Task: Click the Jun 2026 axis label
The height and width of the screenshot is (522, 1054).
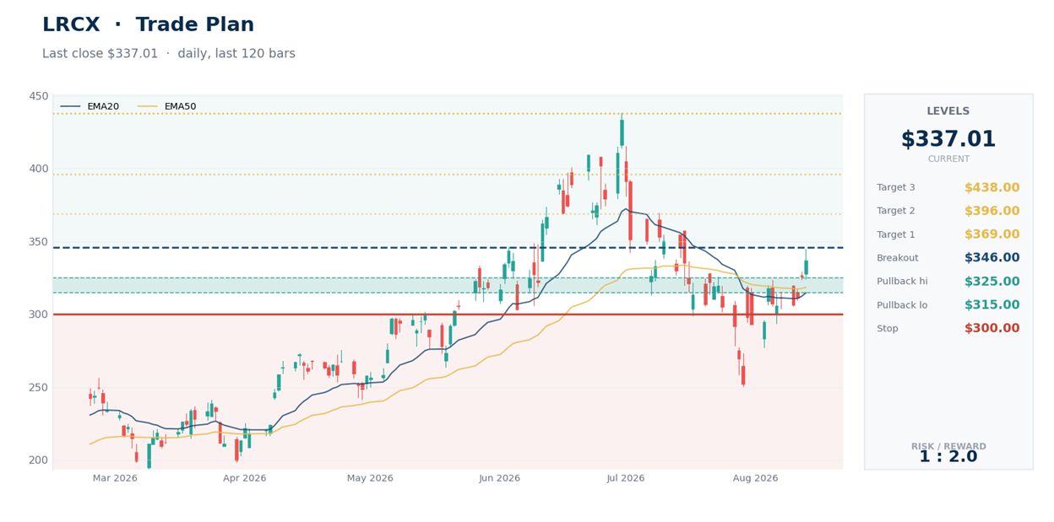Action: tap(500, 478)
